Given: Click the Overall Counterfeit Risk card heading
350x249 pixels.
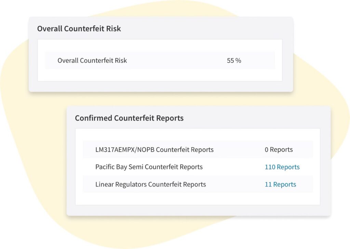Looking at the screenshot, I should pos(79,29).
